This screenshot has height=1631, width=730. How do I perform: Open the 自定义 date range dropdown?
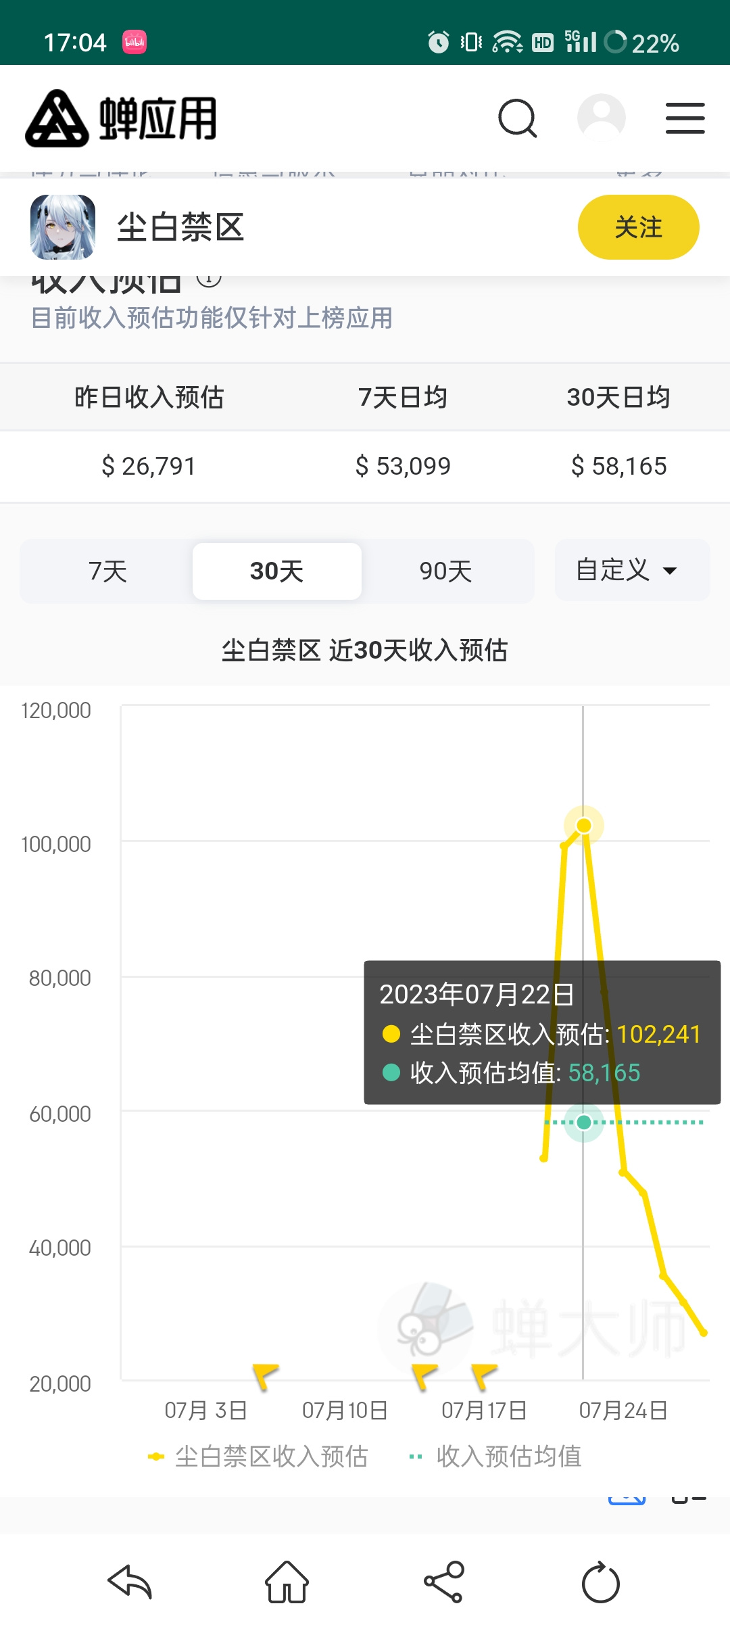632,570
